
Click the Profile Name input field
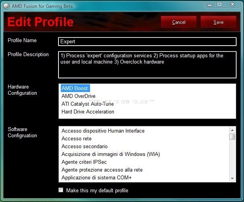pyautogui.click(x=147, y=42)
